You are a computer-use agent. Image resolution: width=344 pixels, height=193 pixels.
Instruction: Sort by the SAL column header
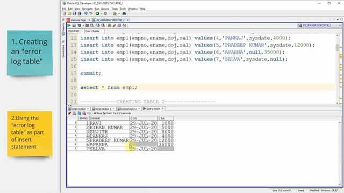point(166,118)
